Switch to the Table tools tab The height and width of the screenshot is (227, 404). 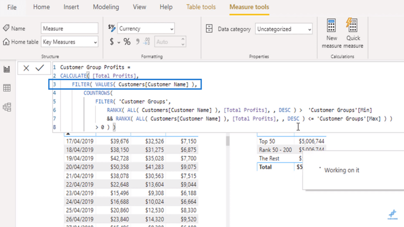point(201,7)
